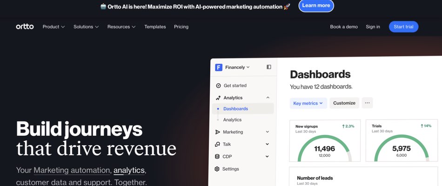
Task: Toggle the sidebar collapse panel icon
Action: [269, 67]
